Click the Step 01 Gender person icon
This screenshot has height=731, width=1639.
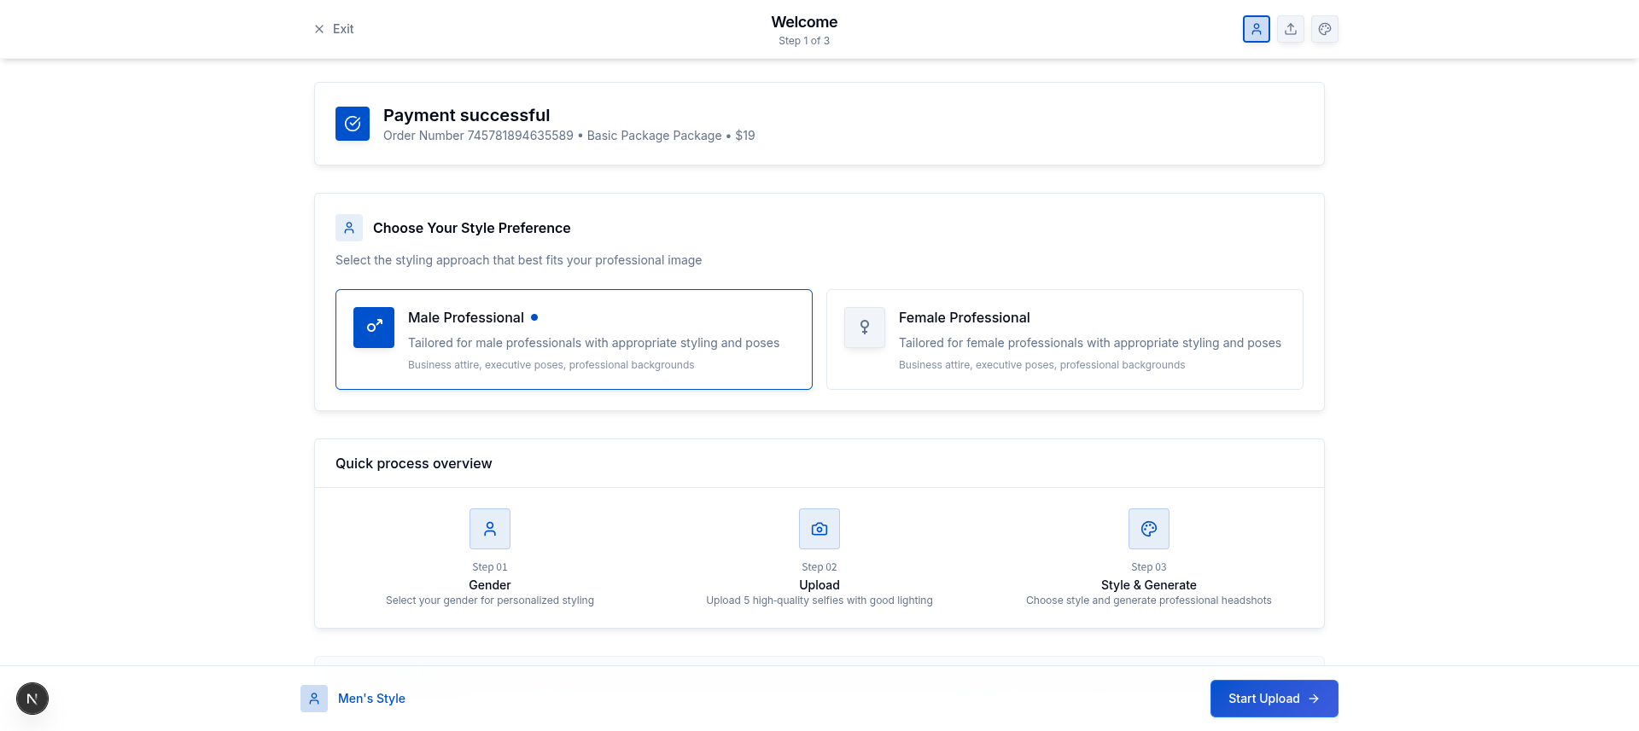(x=490, y=529)
